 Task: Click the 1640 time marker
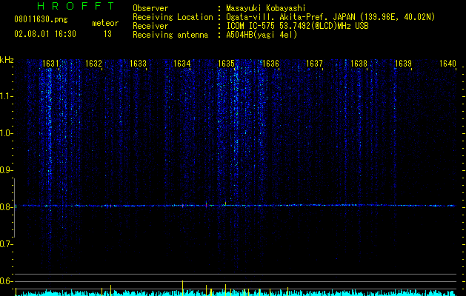[x=447, y=64]
